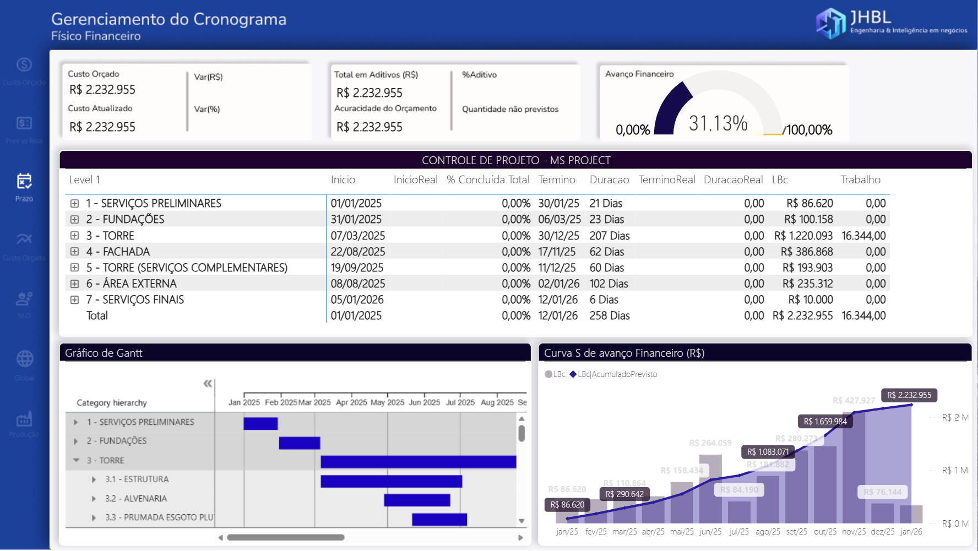The image size is (978, 551).
Task: Sort table by Trabalho column header
Action: pyautogui.click(x=861, y=179)
